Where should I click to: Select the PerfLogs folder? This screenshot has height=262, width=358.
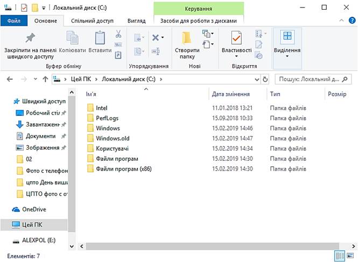pos(107,118)
